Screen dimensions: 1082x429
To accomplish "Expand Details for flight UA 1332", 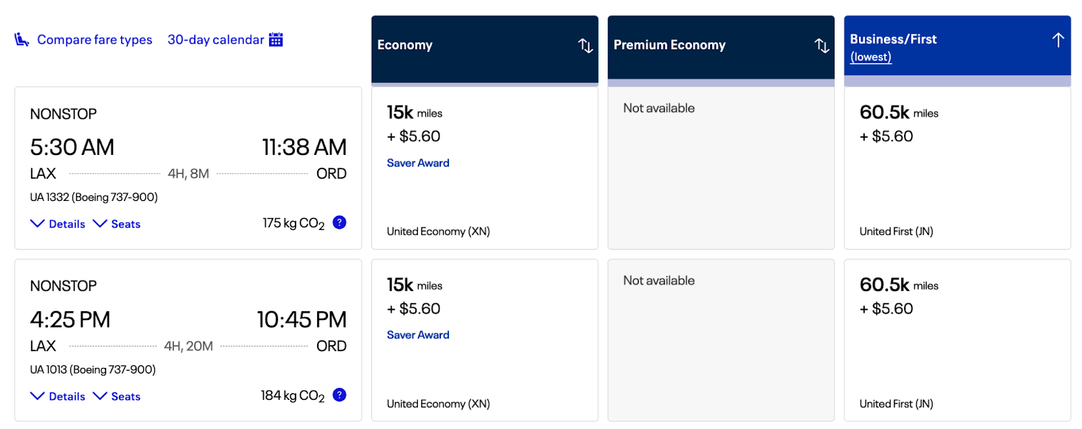I will pyautogui.click(x=58, y=224).
